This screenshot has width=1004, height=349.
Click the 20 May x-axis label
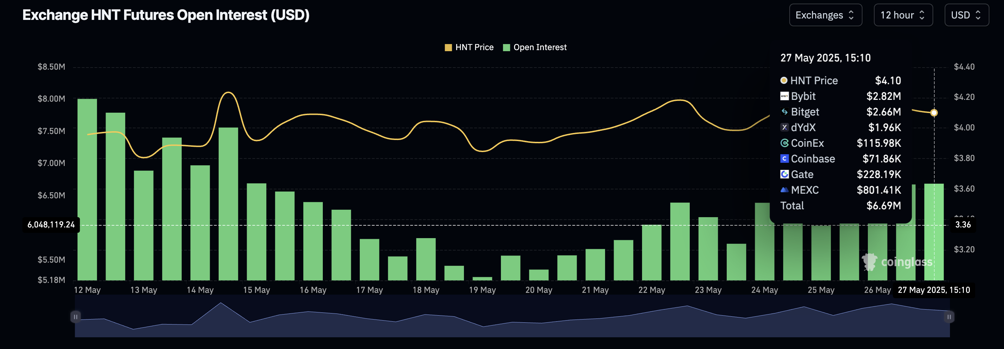pyautogui.click(x=539, y=290)
